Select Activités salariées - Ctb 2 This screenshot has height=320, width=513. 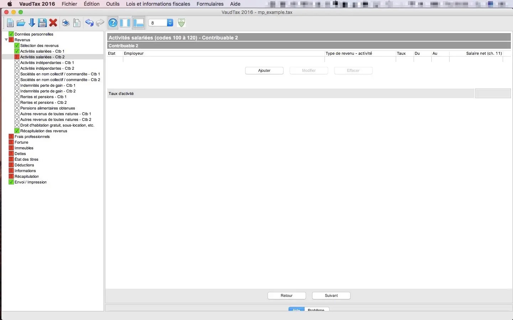(42, 57)
